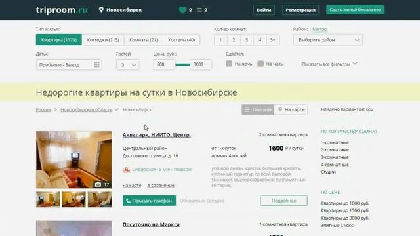
Task: Open listing title Аквапарк. НИИТО. Центр.
Action: [157, 135]
